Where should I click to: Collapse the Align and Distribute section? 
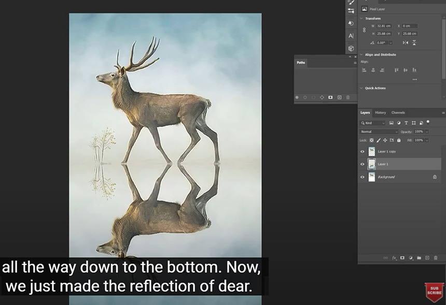pyautogui.click(x=361, y=54)
